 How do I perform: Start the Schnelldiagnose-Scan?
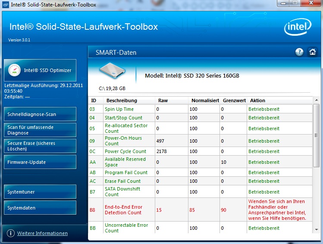click(40, 114)
